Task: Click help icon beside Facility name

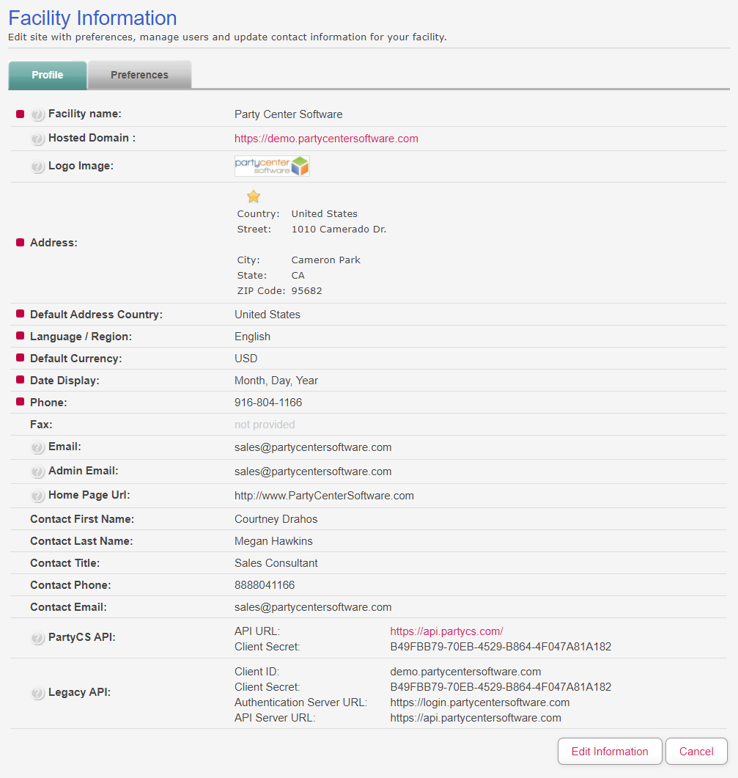Action: [37, 114]
